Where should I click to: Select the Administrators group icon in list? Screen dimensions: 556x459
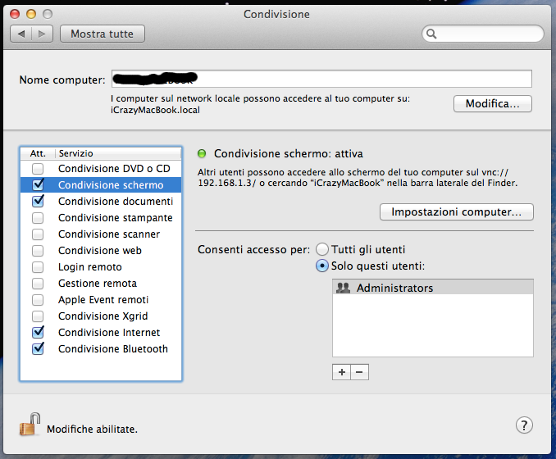pos(344,288)
